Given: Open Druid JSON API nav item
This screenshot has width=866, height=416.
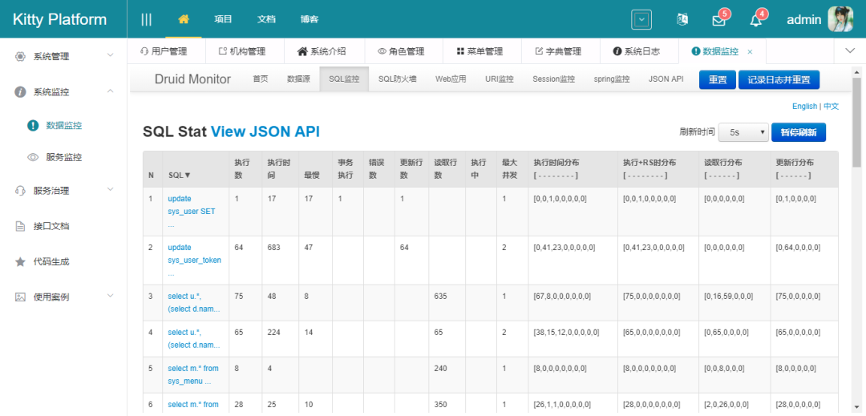Looking at the screenshot, I should (666, 79).
